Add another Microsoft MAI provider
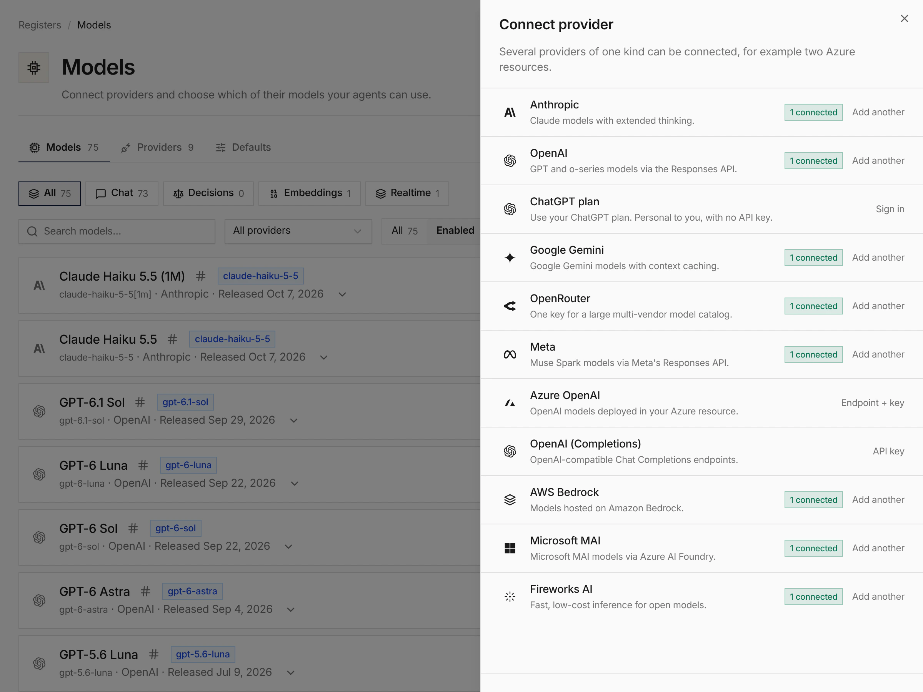The width and height of the screenshot is (923, 692). coord(878,548)
